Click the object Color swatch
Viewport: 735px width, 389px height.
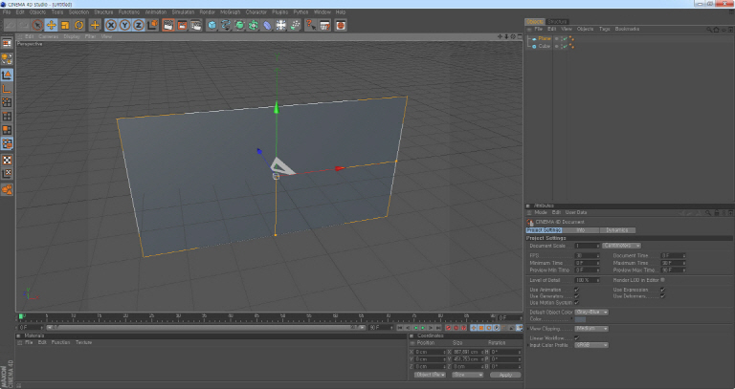[x=579, y=319]
